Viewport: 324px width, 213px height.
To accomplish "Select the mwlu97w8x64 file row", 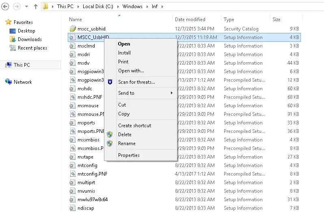I will tap(93, 200).
